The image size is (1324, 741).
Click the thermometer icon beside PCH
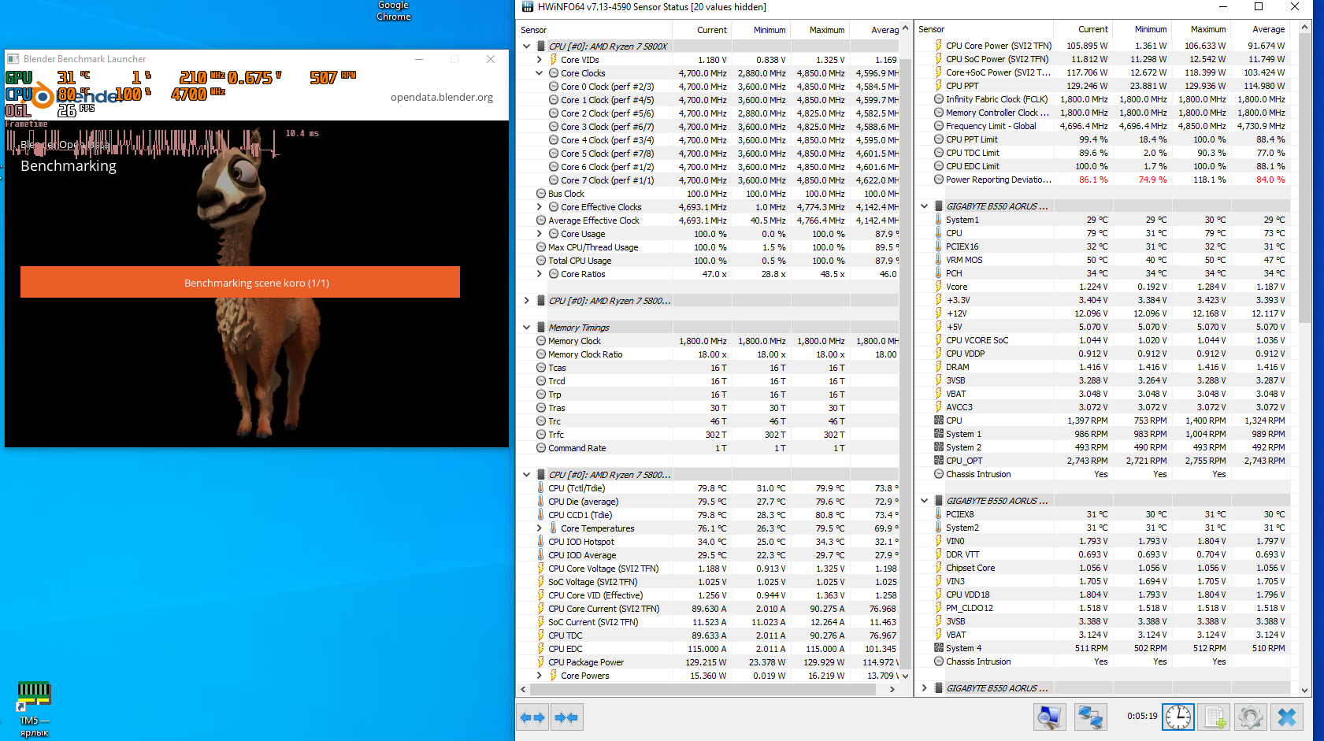point(939,273)
